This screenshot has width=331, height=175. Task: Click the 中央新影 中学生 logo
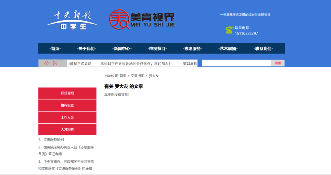pos(73,20)
